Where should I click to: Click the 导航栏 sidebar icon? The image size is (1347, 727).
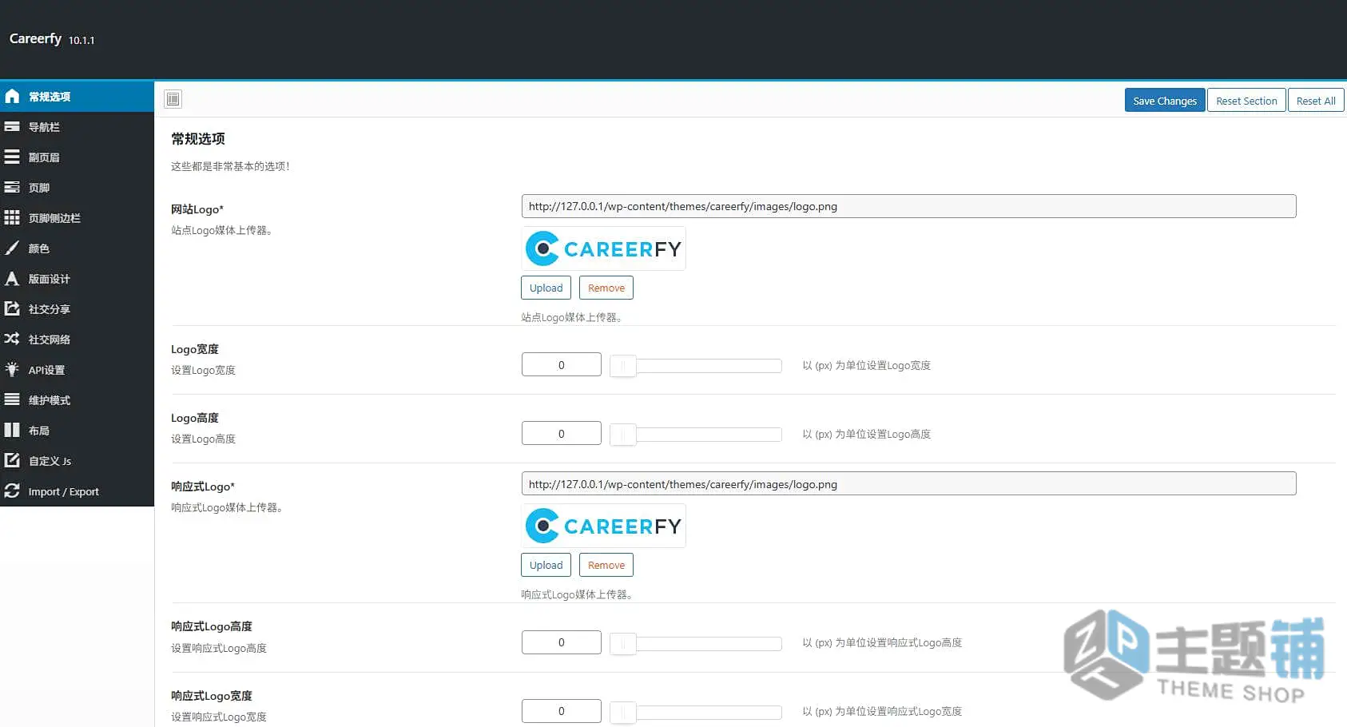click(12, 127)
